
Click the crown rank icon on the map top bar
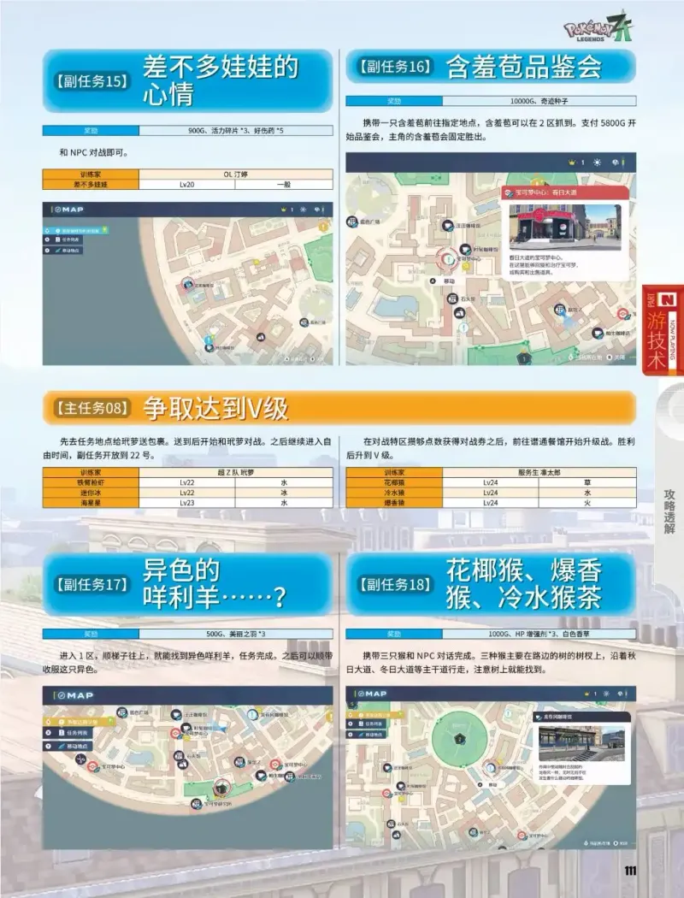[571, 162]
